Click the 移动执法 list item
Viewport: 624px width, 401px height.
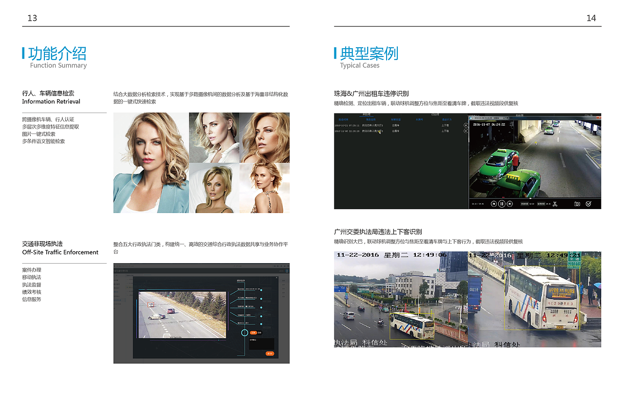(x=32, y=277)
